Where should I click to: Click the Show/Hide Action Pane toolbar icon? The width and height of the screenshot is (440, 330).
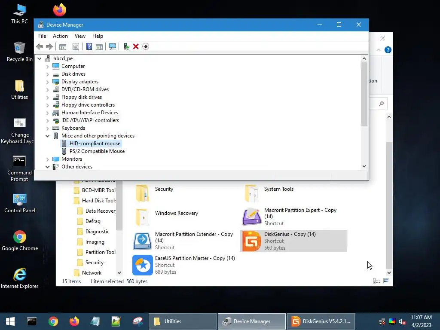[99, 46]
